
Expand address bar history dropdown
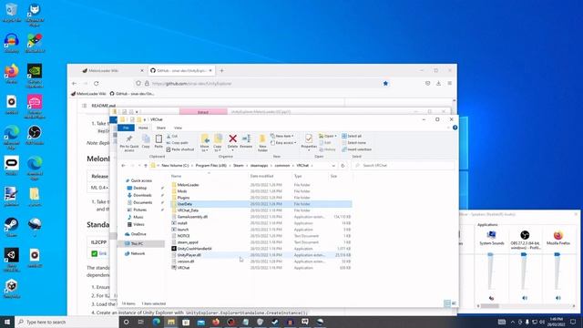[333, 166]
